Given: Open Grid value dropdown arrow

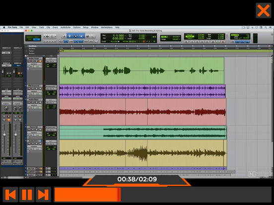Looking at the screenshot, I should pos(180,37).
